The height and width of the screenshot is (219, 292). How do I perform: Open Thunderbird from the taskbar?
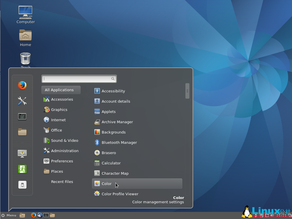40,215
